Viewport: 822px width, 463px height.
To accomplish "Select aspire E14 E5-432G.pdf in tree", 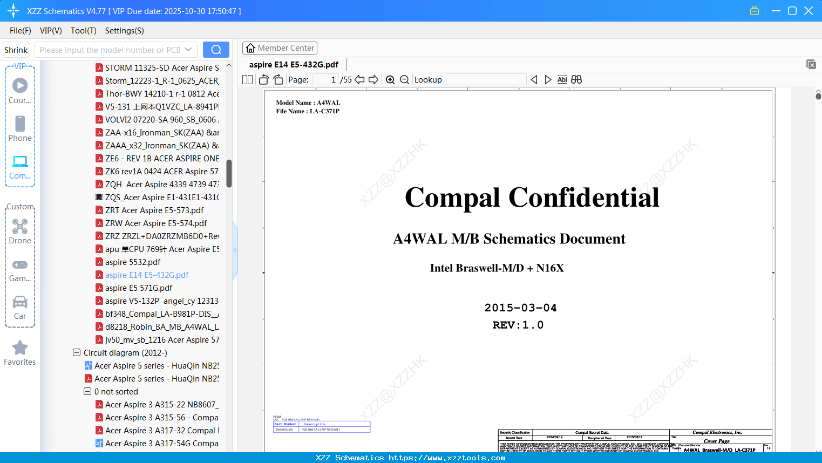I will pos(142,275).
